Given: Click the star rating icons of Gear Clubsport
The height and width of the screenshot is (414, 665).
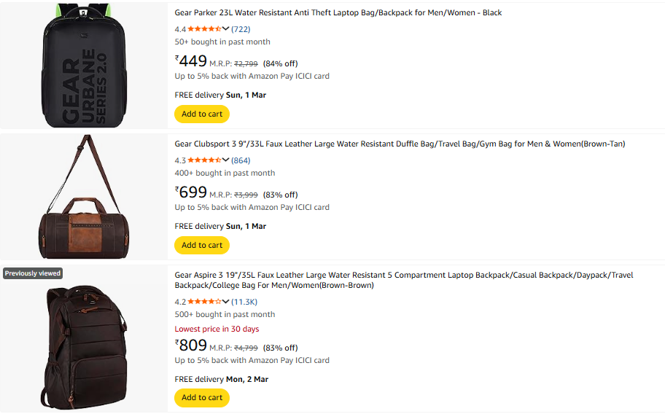Looking at the screenshot, I should (x=204, y=160).
